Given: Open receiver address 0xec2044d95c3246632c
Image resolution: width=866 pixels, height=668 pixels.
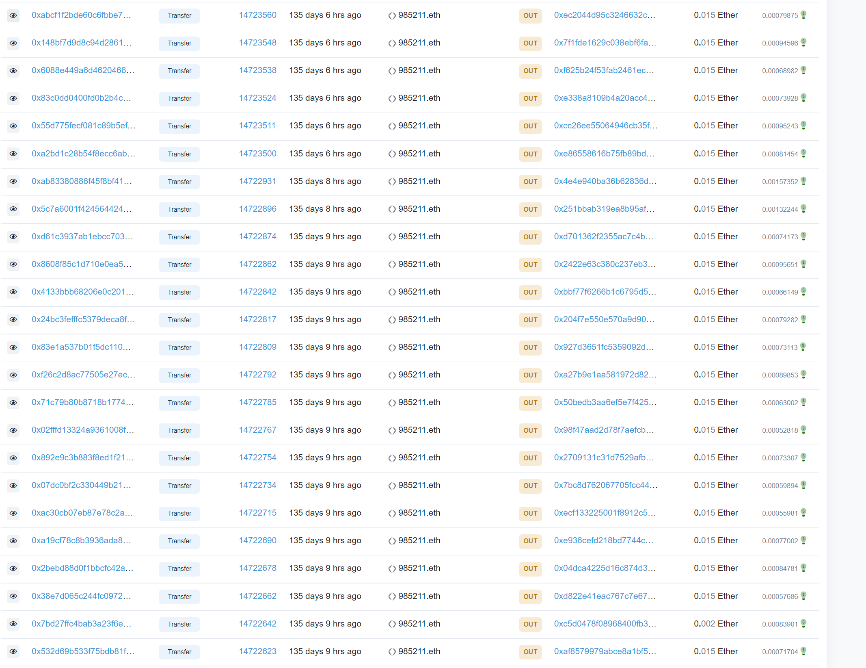Looking at the screenshot, I should pos(605,15).
